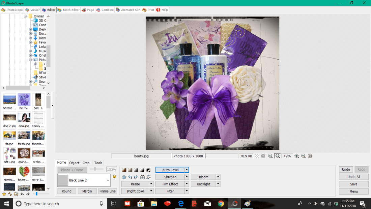Click the Margin button
The image size is (371, 209).
[87, 191]
